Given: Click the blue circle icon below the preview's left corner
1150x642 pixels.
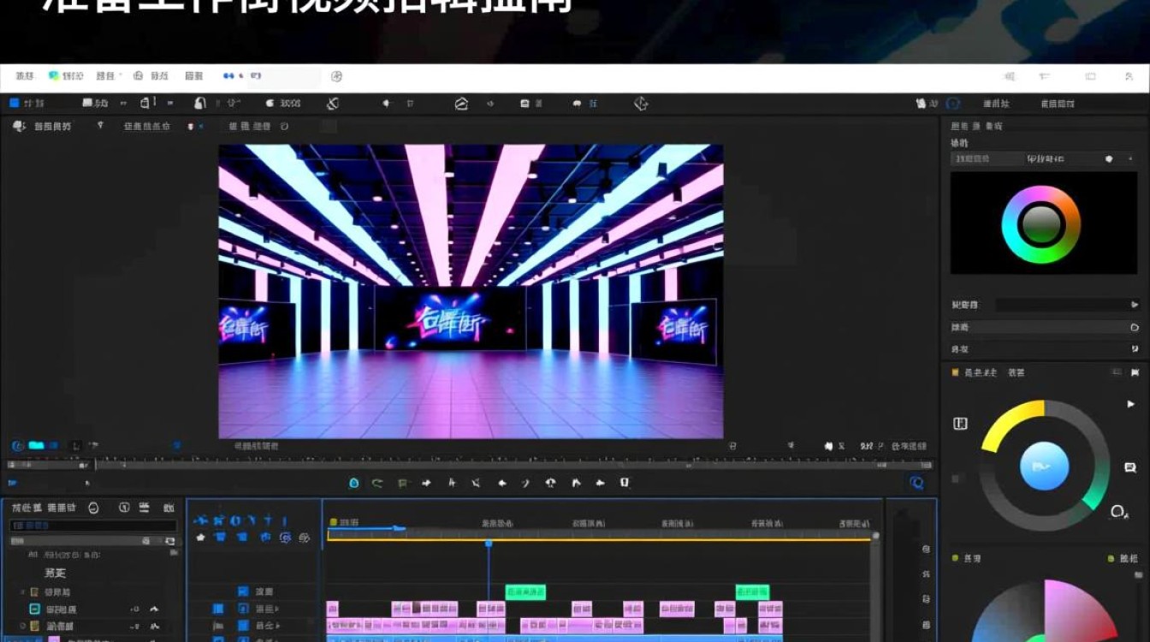Looking at the screenshot, I should pyautogui.click(x=17, y=446).
